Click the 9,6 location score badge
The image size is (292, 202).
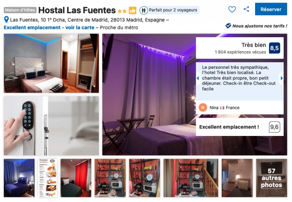tap(275, 127)
